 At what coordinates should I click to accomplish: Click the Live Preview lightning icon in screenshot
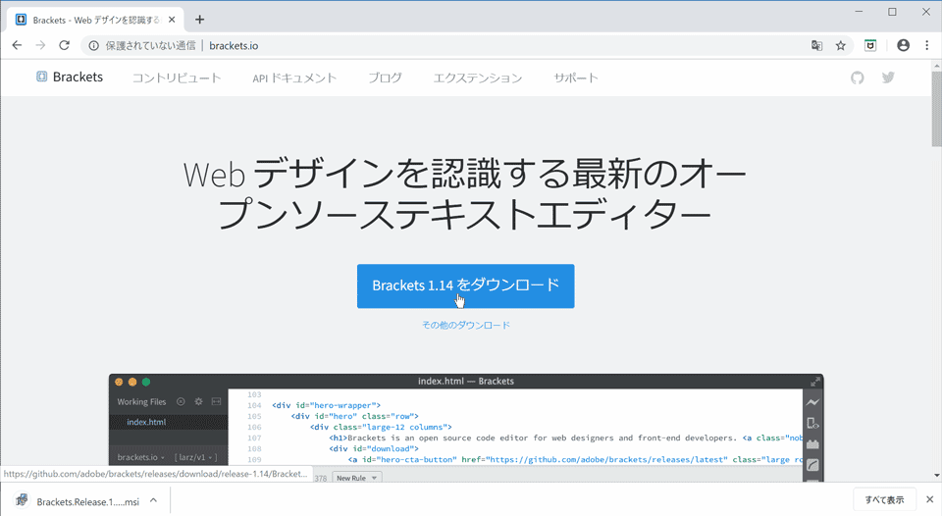click(x=812, y=402)
